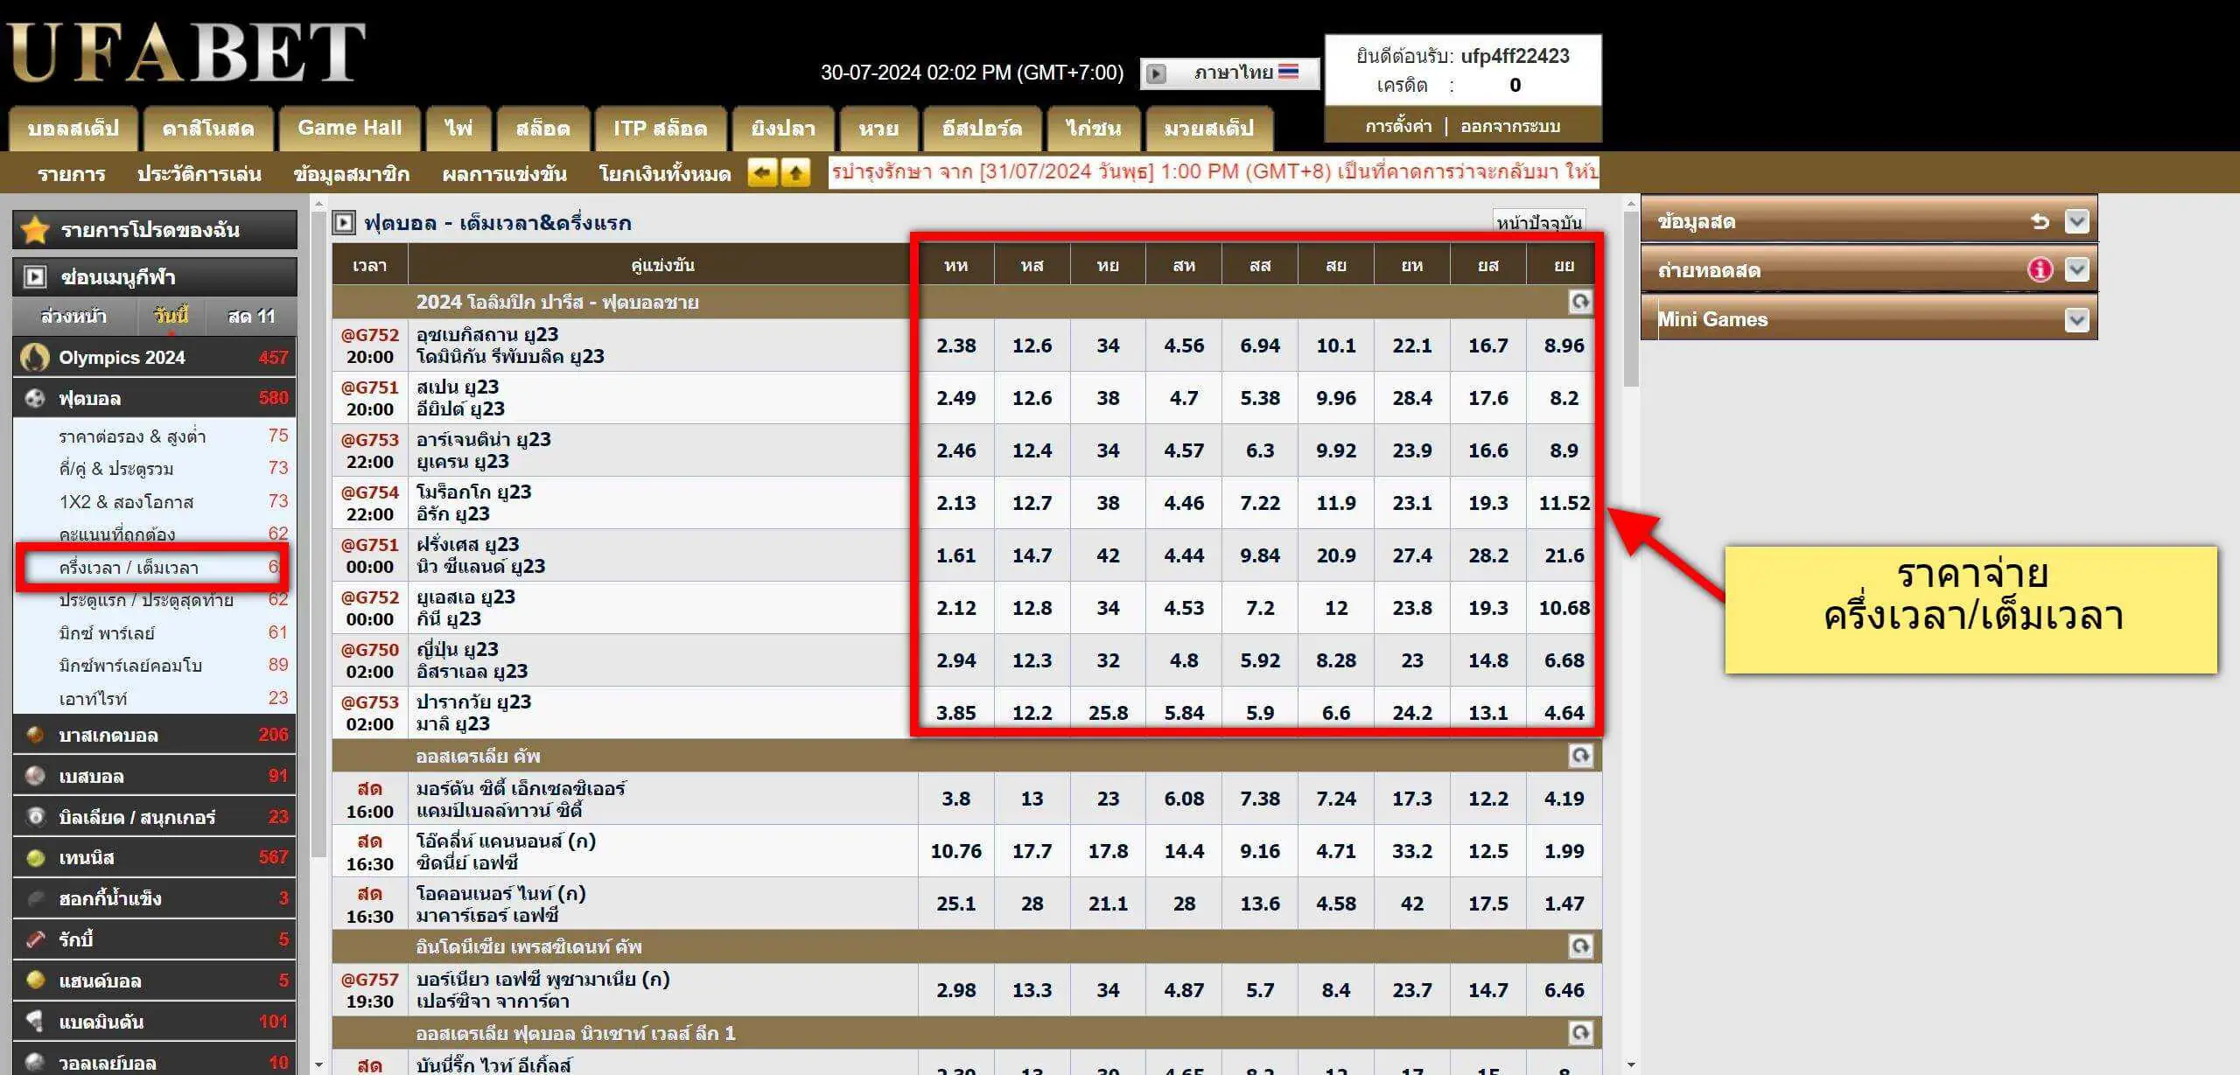This screenshot has width=2240, height=1075.
Task: Open the star favorites รายการโปรดของฉัน
Action: coord(155,229)
